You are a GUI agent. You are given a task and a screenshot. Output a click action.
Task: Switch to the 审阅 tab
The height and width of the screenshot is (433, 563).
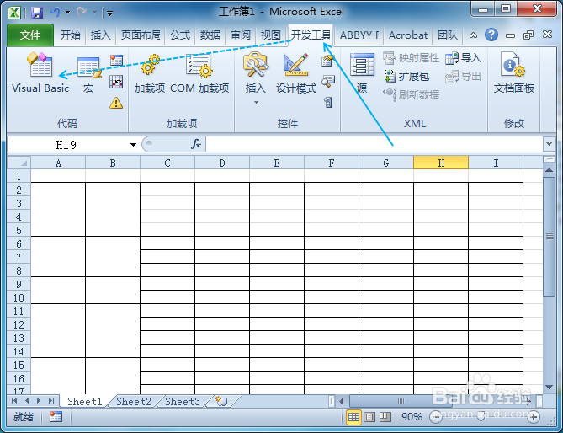click(x=240, y=35)
